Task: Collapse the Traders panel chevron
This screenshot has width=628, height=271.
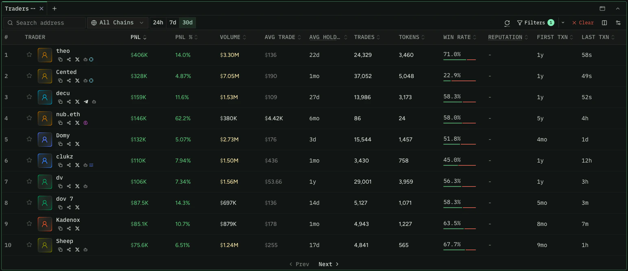Action: click(617, 9)
